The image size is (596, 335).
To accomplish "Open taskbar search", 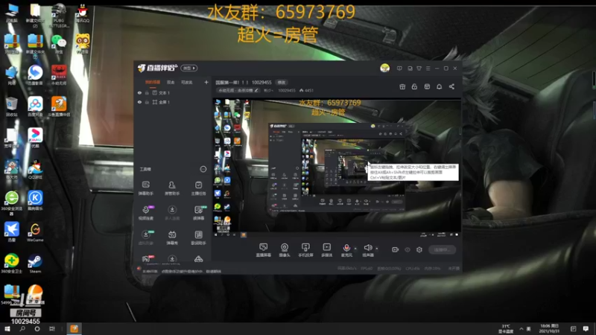I will 22,328.
